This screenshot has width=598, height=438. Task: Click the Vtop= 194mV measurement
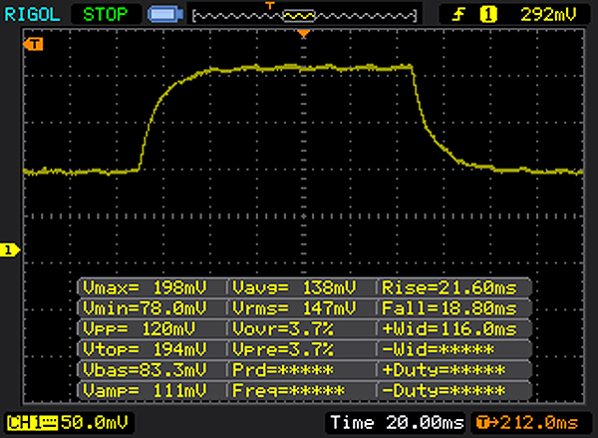[145, 349]
